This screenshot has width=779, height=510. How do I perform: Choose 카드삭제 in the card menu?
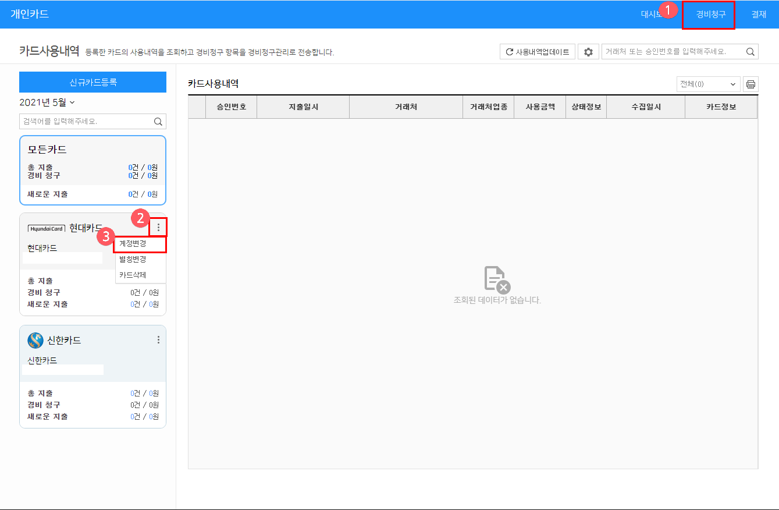pyautogui.click(x=133, y=275)
